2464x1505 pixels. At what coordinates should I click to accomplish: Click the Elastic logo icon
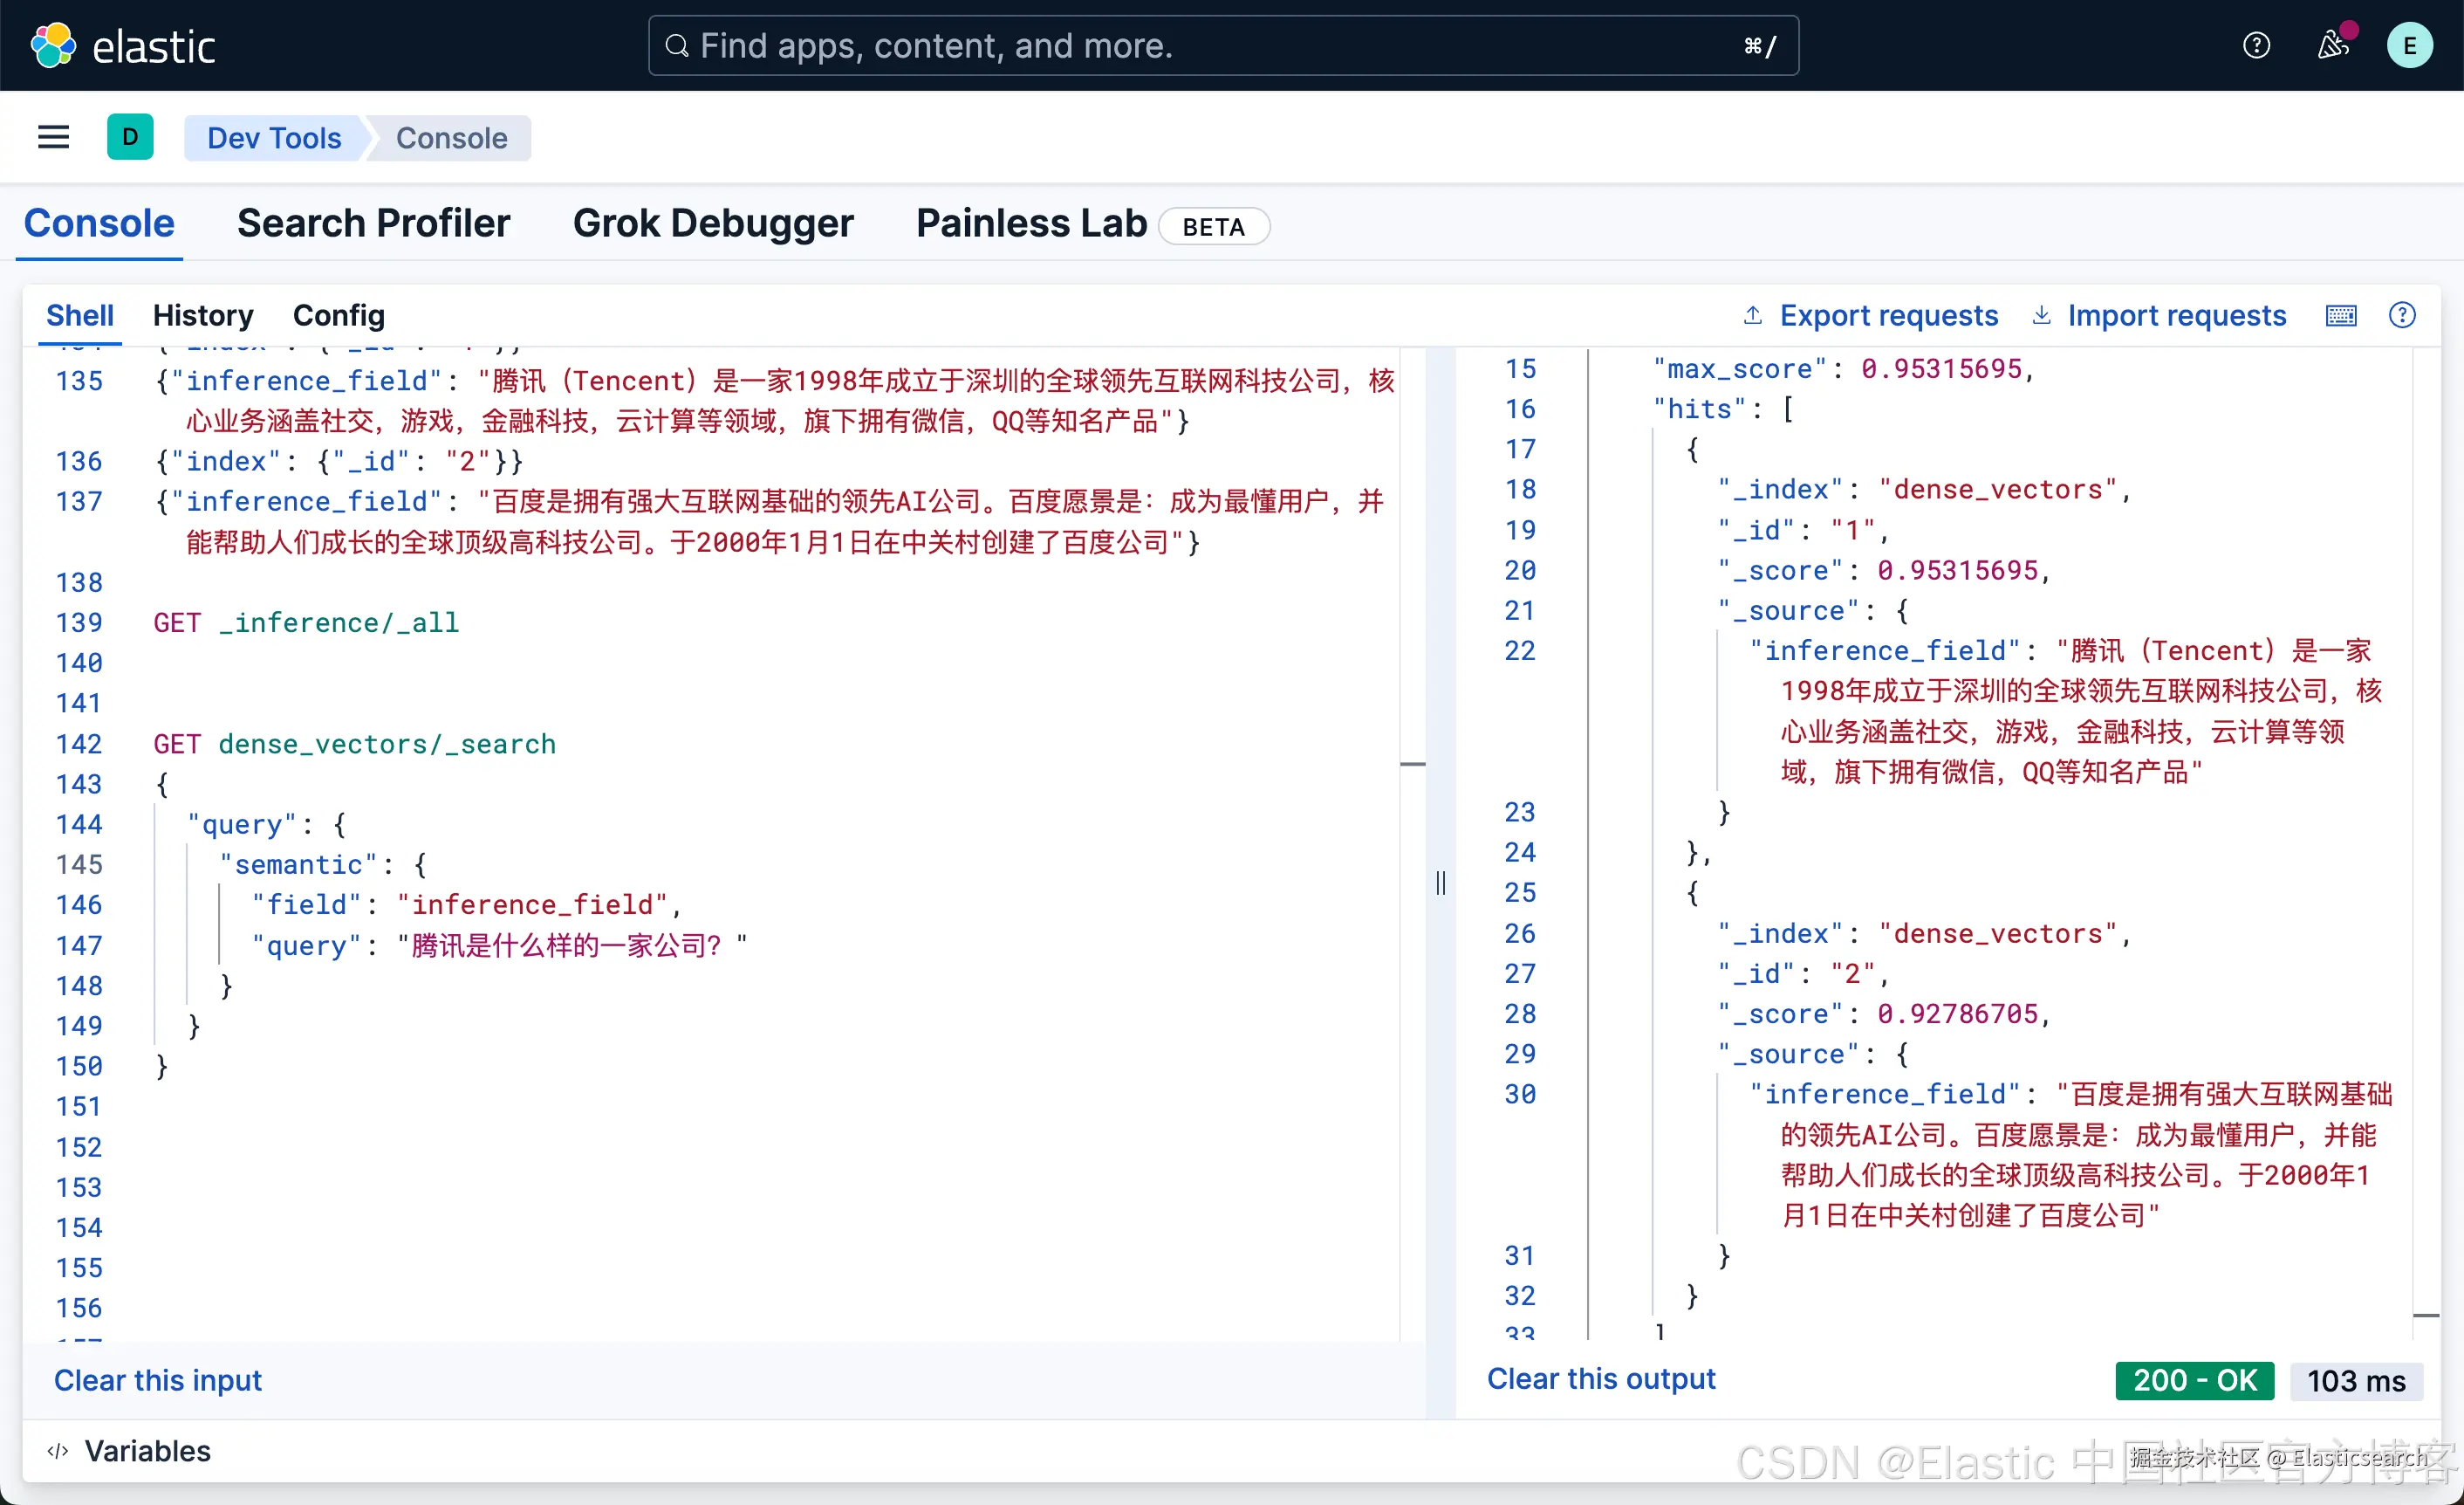[x=53, y=46]
